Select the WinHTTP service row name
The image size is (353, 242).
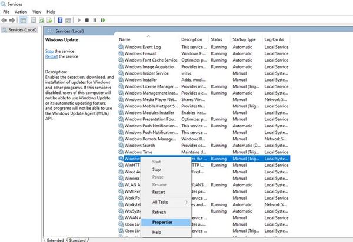tap(132, 165)
